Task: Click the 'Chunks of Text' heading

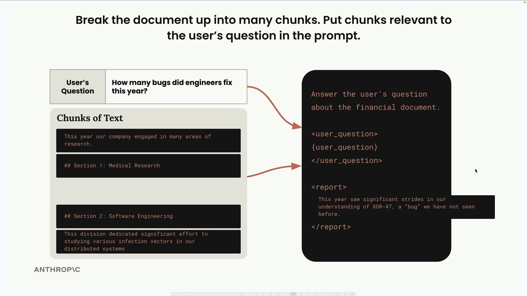Action: click(90, 118)
